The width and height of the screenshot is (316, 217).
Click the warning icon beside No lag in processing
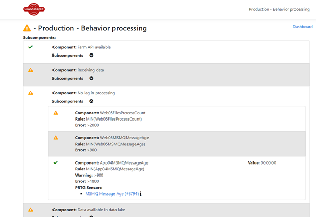[30, 93]
